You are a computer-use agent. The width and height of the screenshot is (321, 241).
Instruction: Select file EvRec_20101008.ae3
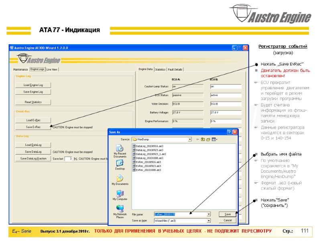147,170
